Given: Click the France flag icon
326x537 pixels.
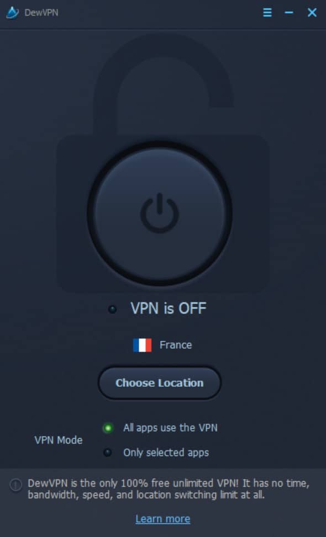Looking at the screenshot, I should coord(142,345).
